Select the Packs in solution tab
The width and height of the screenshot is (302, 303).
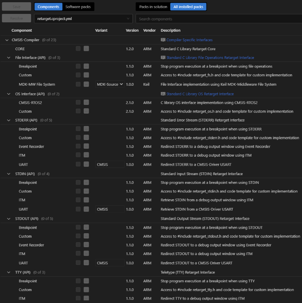coord(153,7)
